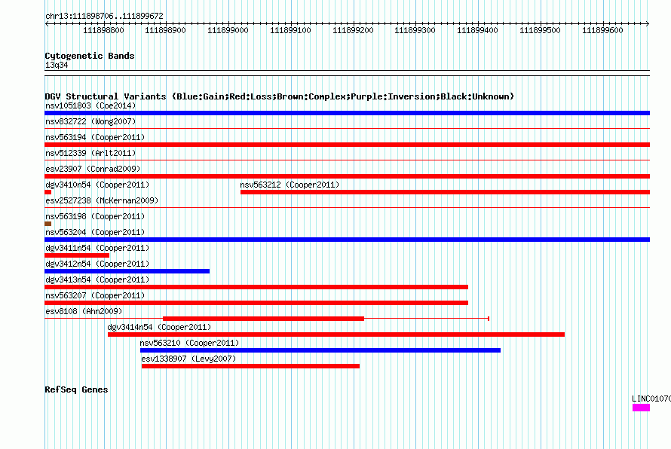Click the dgv3411n54 (Cooper2011) short red bar
Screen dimensions: 671x449
(x=77, y=255)
